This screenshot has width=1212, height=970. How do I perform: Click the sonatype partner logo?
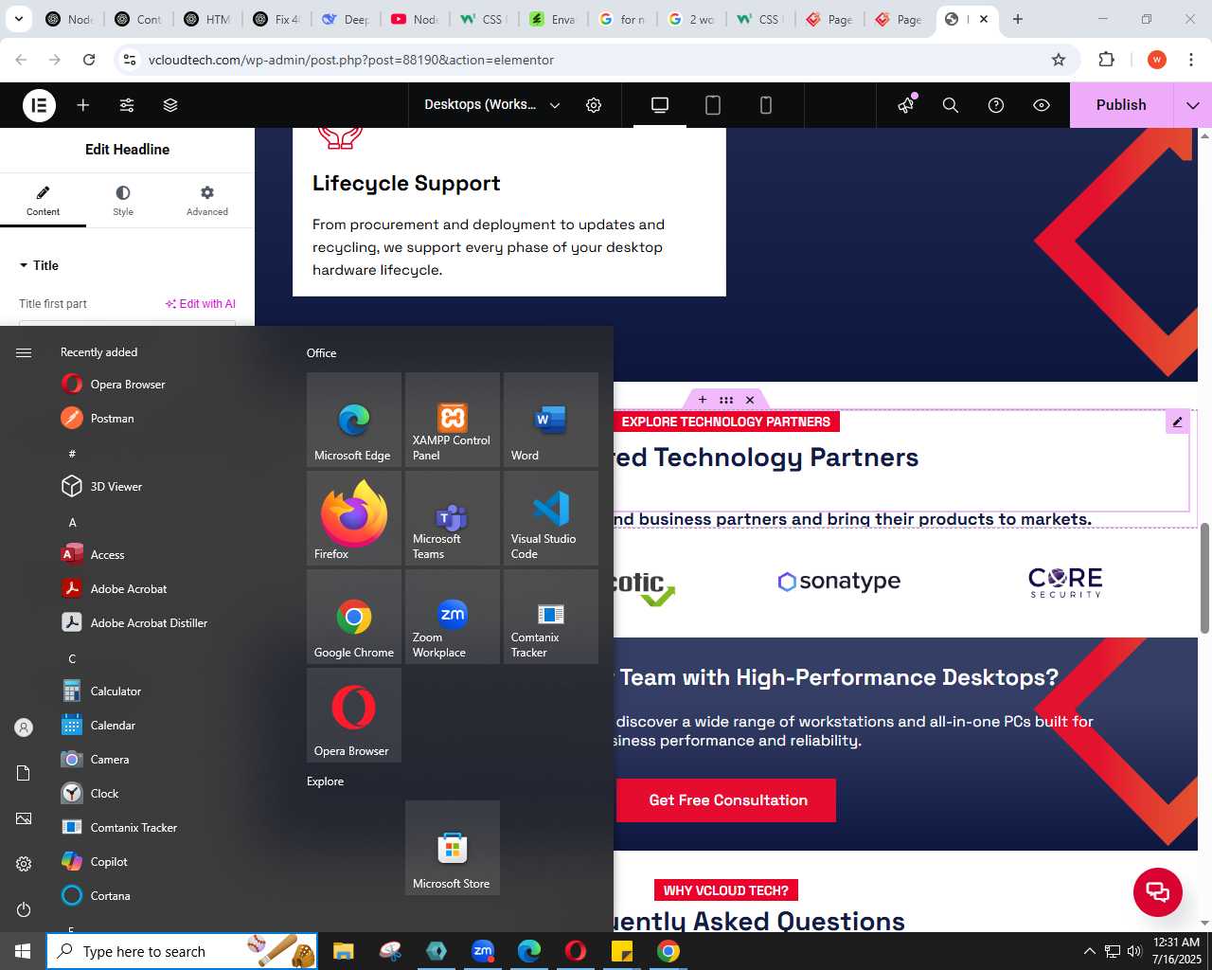click(839, 582)
